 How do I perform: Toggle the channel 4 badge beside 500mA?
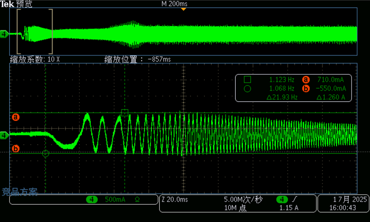pyautogui.click(x=91, y=200)
